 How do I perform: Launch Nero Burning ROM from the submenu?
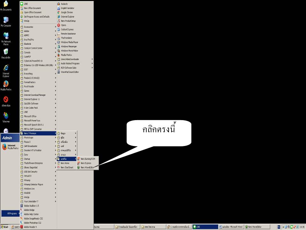(88, 159)
